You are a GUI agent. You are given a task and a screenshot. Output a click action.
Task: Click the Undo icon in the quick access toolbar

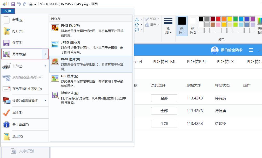point(19,4)
